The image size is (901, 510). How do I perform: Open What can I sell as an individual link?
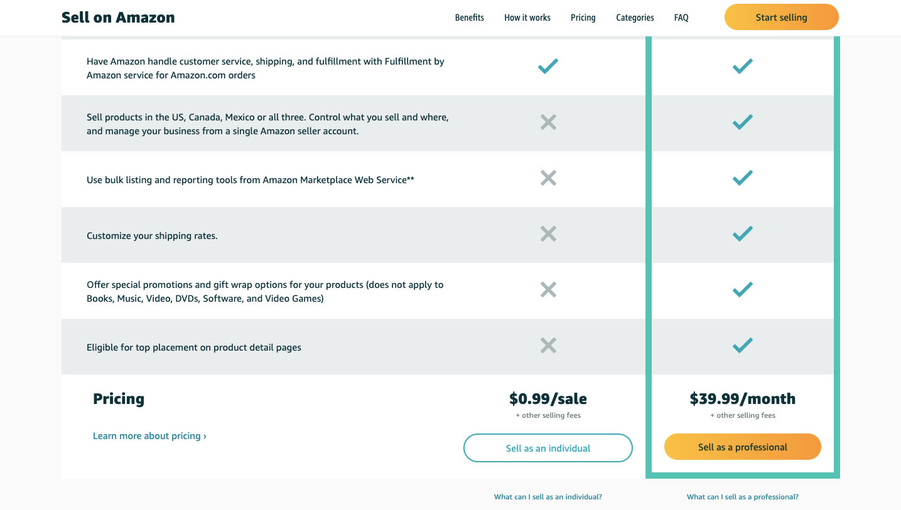(548, 497)
